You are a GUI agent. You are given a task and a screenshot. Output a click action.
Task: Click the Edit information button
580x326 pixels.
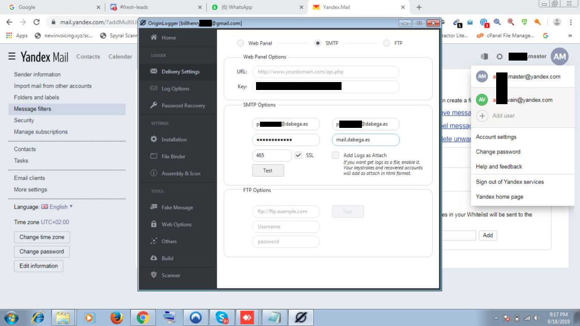click(x=39, y=266)
